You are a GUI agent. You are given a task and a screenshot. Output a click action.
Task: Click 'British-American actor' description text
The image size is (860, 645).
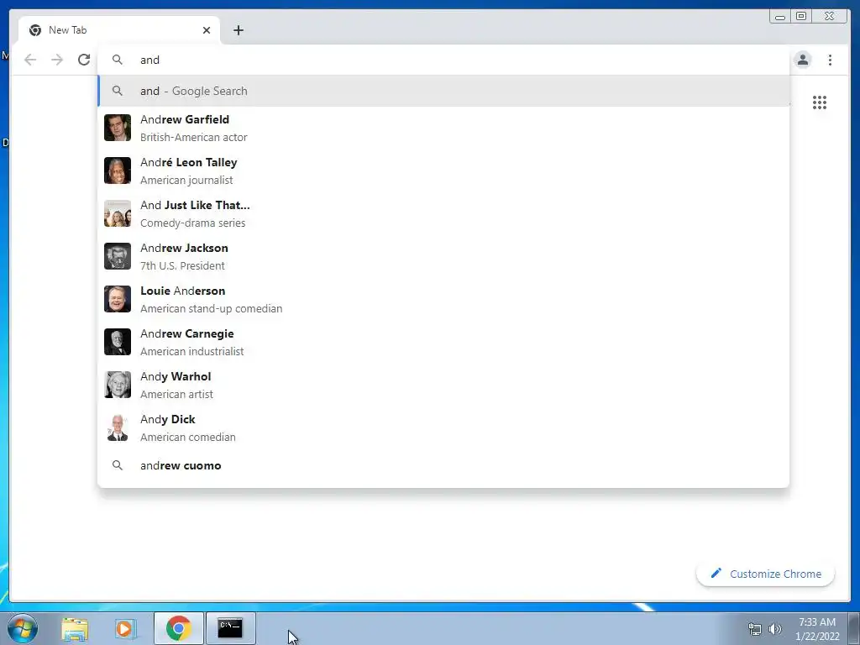click(194, 138)
